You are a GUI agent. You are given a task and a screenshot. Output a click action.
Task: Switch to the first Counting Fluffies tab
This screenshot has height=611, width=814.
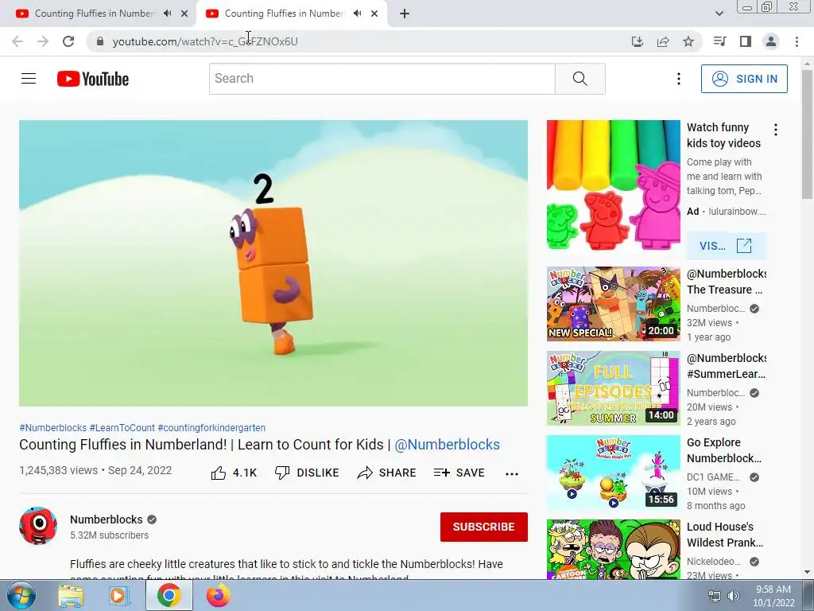94,14
